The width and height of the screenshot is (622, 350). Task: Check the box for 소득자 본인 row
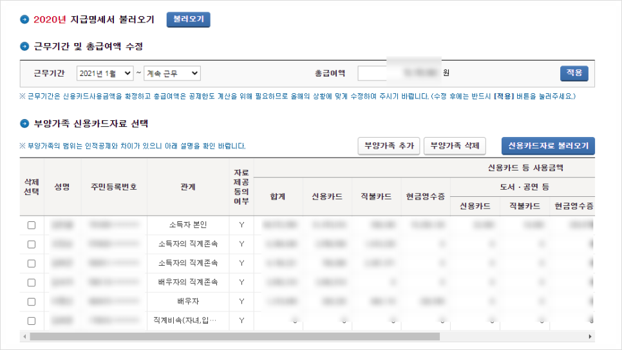[x=32, y=225]
